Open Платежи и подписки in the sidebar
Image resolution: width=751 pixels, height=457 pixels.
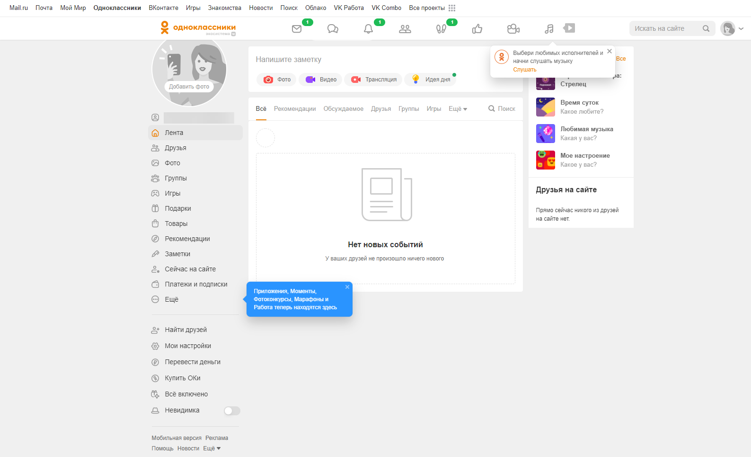click(195, 284)
